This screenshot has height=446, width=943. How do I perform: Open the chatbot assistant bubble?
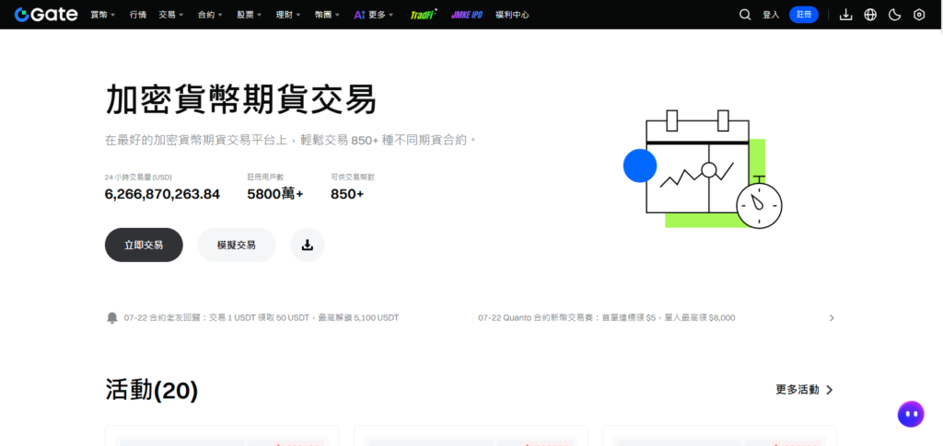pos(911,414)
